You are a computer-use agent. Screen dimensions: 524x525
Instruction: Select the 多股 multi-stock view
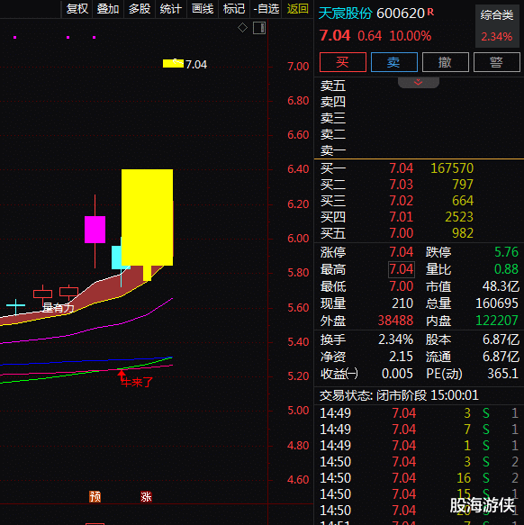coord(140,9)
